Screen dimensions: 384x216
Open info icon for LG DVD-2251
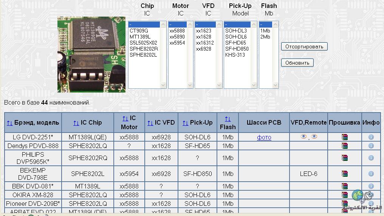coord(371,137)
